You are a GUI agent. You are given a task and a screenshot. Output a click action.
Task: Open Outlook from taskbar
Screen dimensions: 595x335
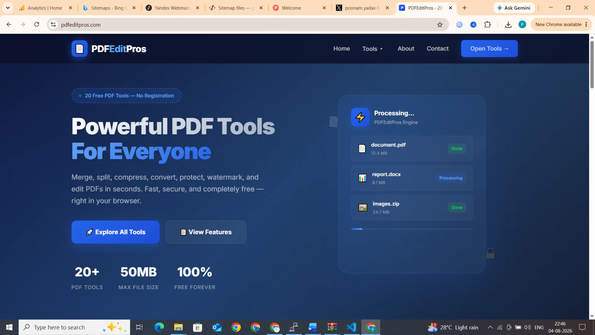point(217,327)
